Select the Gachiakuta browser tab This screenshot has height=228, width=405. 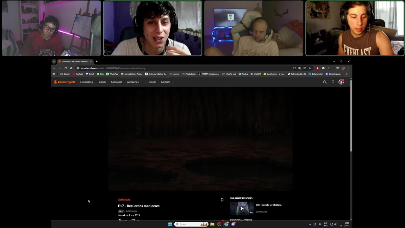pyautogui.click(x=75, y=61)
